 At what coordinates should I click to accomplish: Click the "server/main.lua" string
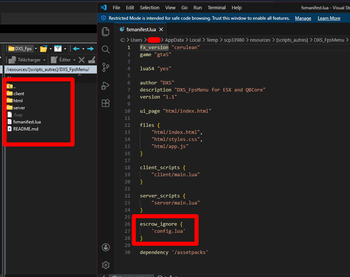coord(176,203)
